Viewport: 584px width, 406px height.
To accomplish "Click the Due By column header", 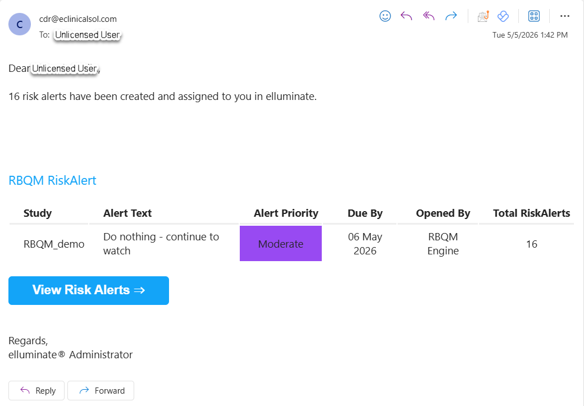I will click(365, 213).
